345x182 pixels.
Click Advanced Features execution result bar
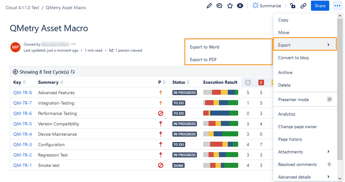pos(221,92)
